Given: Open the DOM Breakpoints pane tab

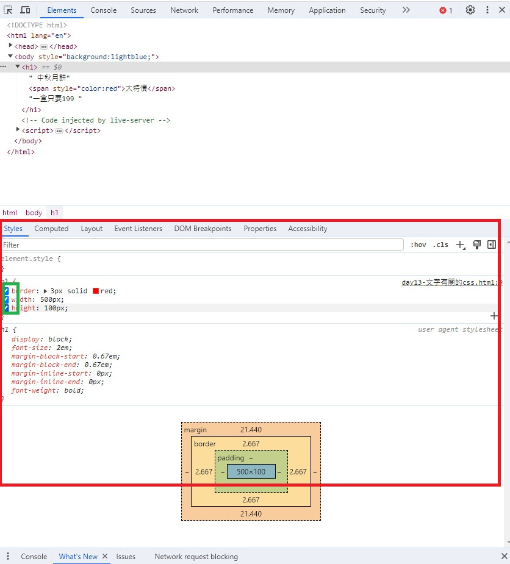Looking at the screenshot, I should (203, 229).
